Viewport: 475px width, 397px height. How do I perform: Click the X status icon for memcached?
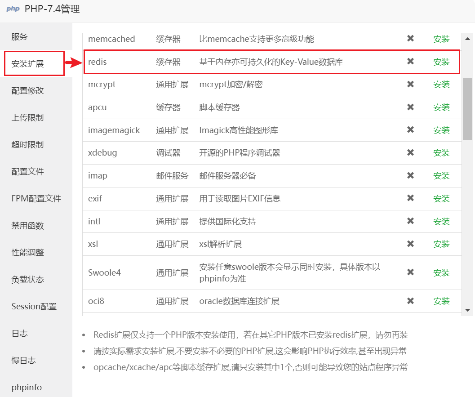point(410,39)
